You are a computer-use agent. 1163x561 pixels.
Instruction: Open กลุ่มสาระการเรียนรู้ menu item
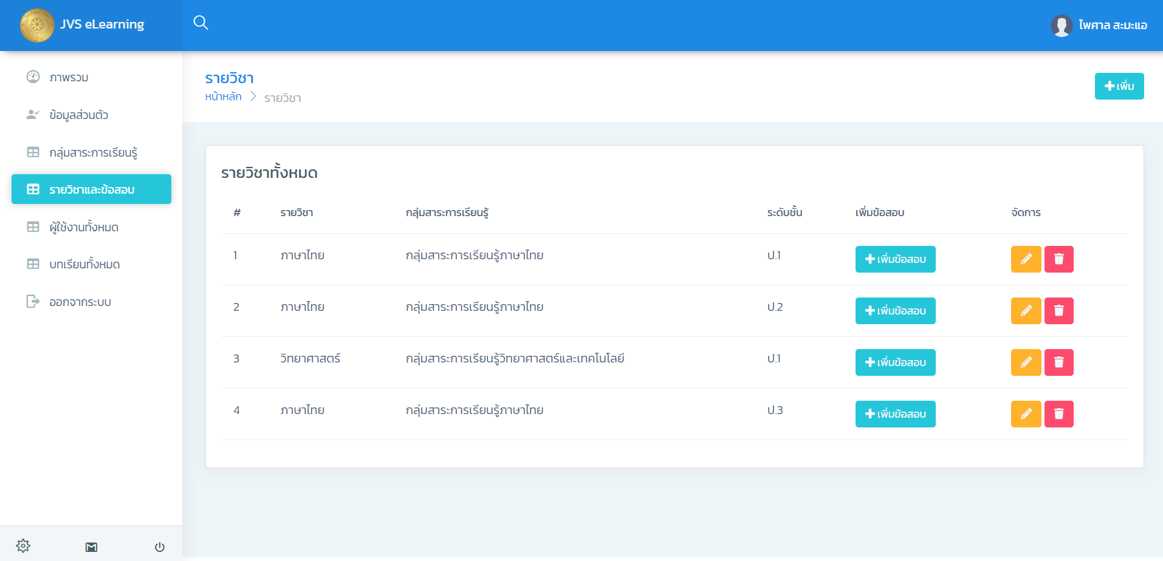click(91, 152)
